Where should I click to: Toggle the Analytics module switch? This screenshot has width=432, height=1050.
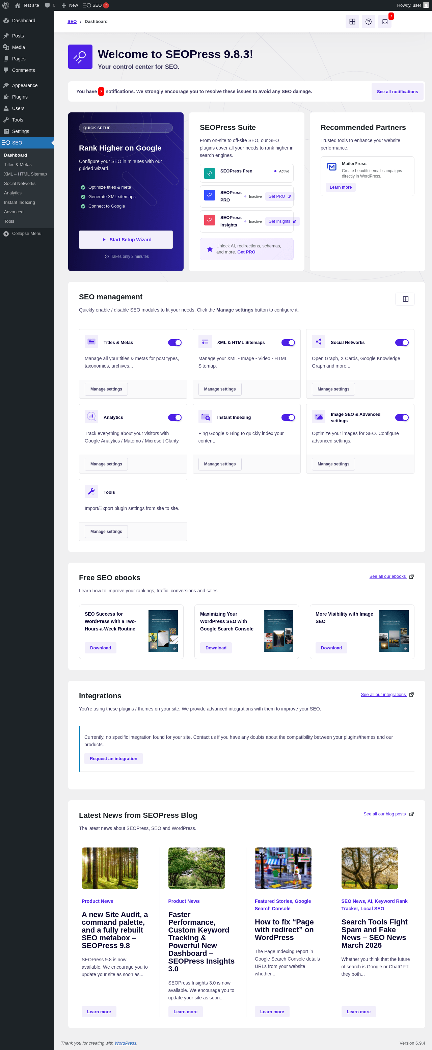coord(174,418)
